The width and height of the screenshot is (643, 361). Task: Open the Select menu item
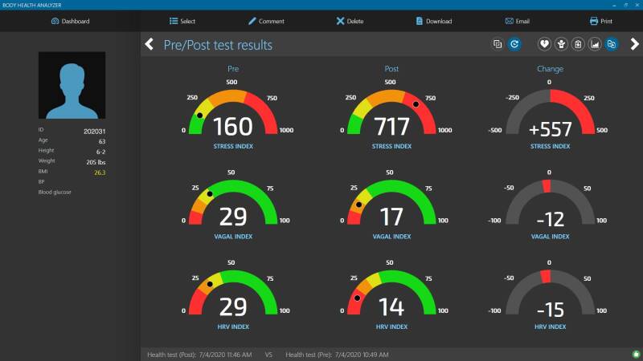[182, 22]
